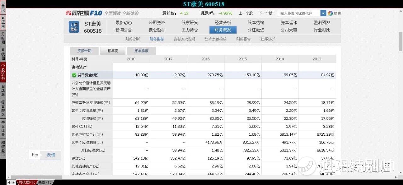This screenshot has height=185, width=403.
Task: Open 经营分析 section
Action: [223, 23]
